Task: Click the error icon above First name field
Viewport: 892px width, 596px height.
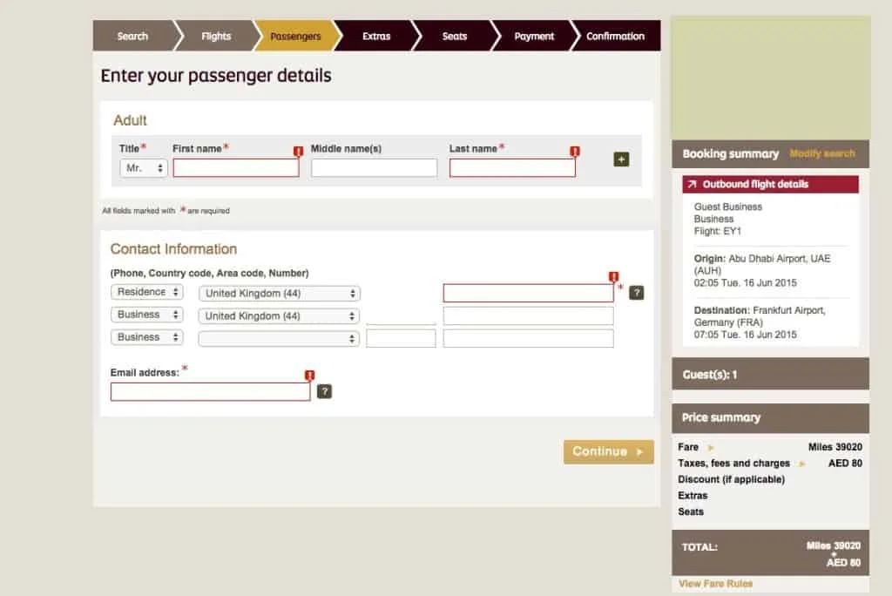Action: tap(298, 152)
